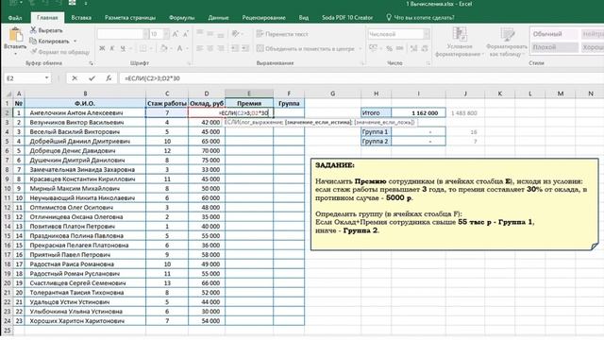Select column C header
The width and height of the screenshot is (604, 340).
pyautogui.click(x=167, y=93)
